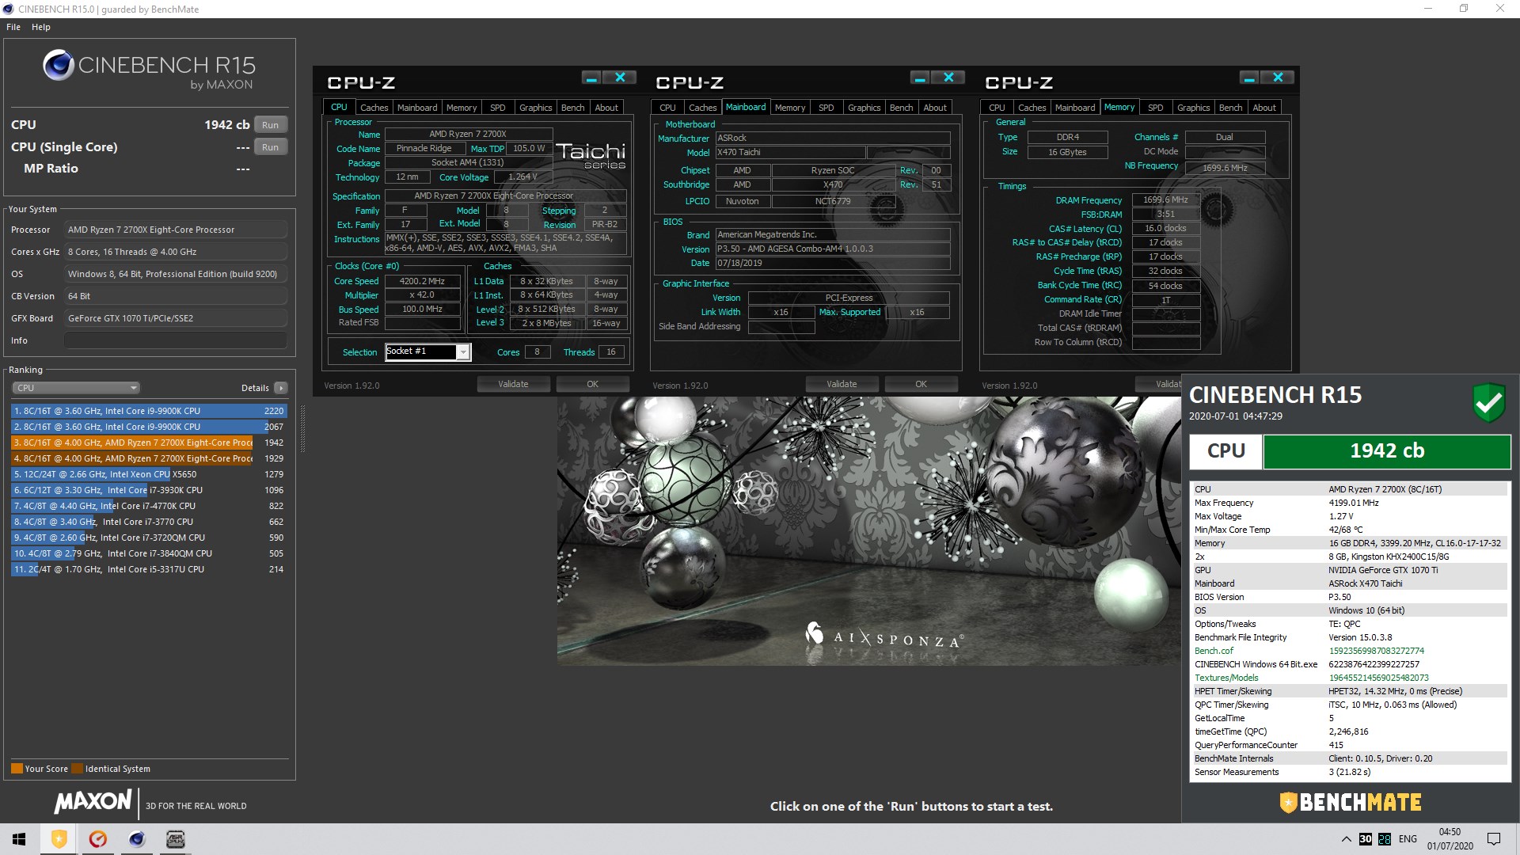
Task: Click the AIXSPONZA logo in render
Action: tap(884, 636)
